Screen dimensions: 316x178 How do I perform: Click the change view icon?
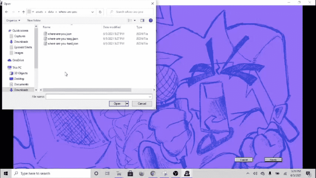pos(130,20)
